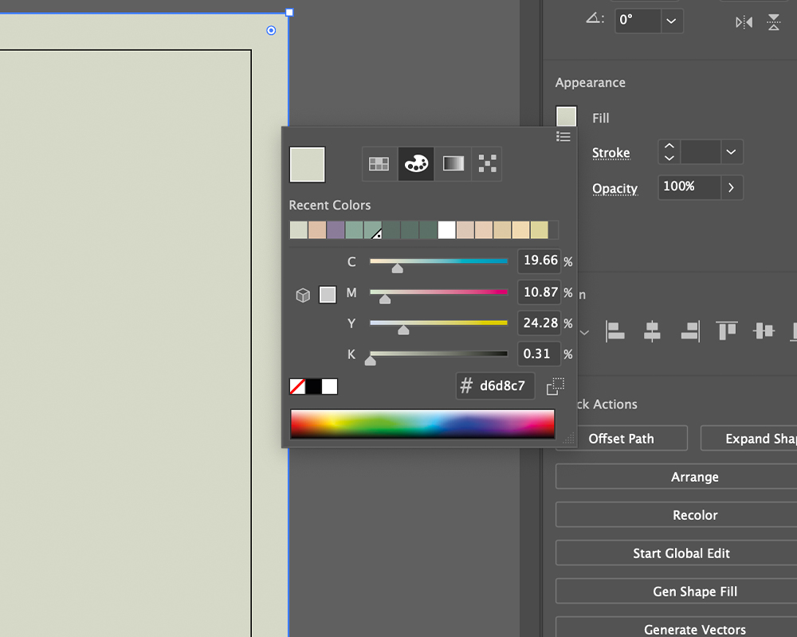Click the Flip Vertical icon
Viewport: 797px width, 637px height.
pos(774,22)
